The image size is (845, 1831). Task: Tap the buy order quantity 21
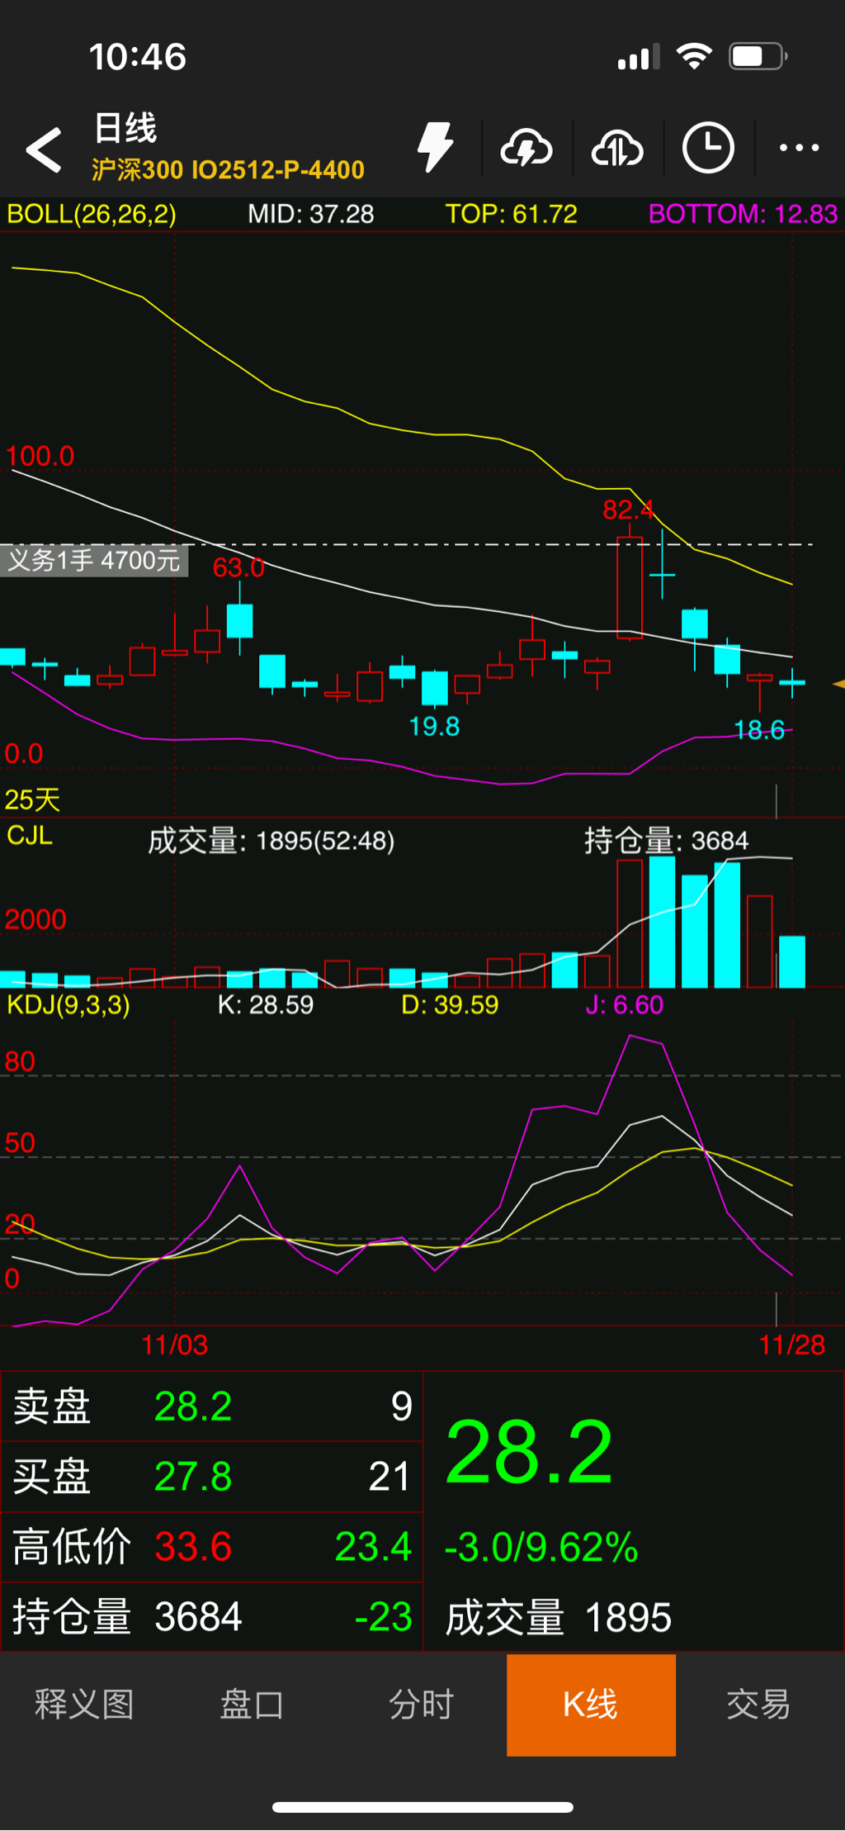[x=389, y=1477]
